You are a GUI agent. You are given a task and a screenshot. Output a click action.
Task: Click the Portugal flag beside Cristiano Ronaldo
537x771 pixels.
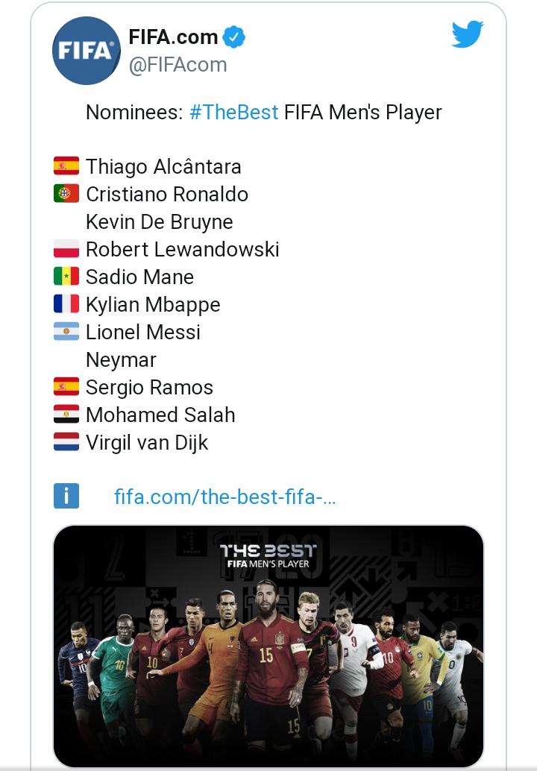66,194
